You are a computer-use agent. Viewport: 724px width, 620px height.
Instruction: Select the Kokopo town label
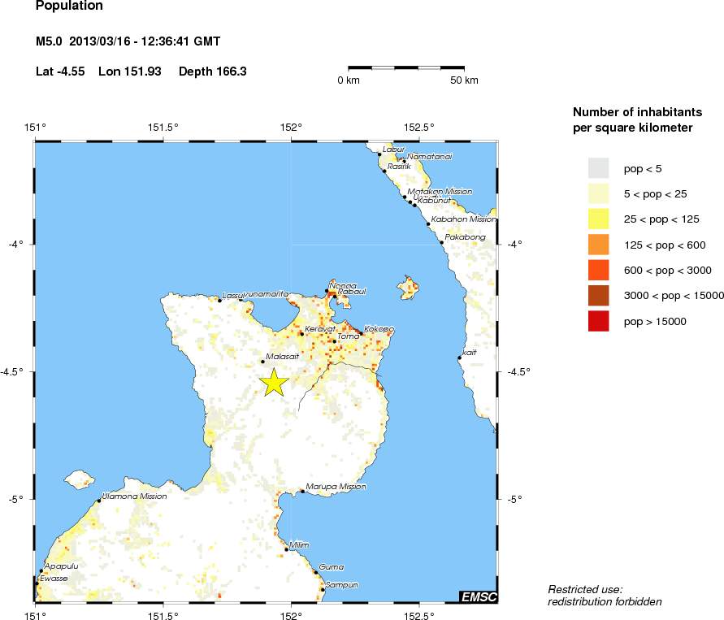379,329
